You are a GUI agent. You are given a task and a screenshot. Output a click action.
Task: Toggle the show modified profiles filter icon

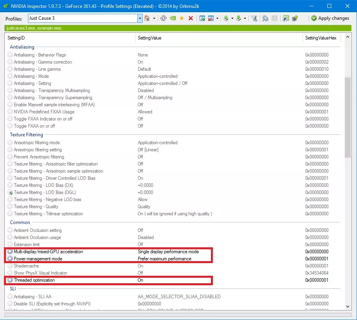254,18
